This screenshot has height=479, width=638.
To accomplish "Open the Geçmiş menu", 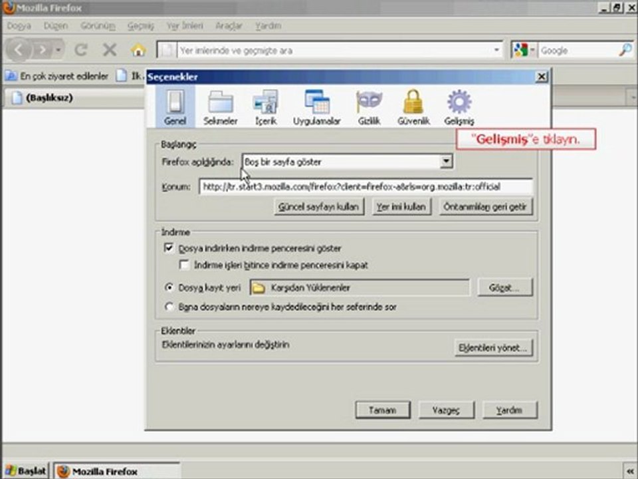I will coord(141,26).
